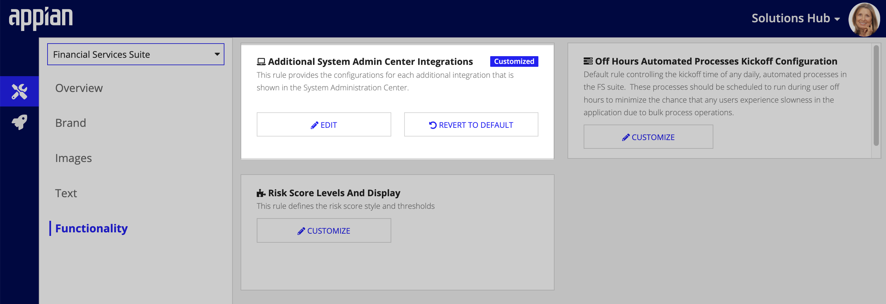Click REVERT TO DEFAULT button
The height and width of the screenshot is (304, 886).
(471, 125)
